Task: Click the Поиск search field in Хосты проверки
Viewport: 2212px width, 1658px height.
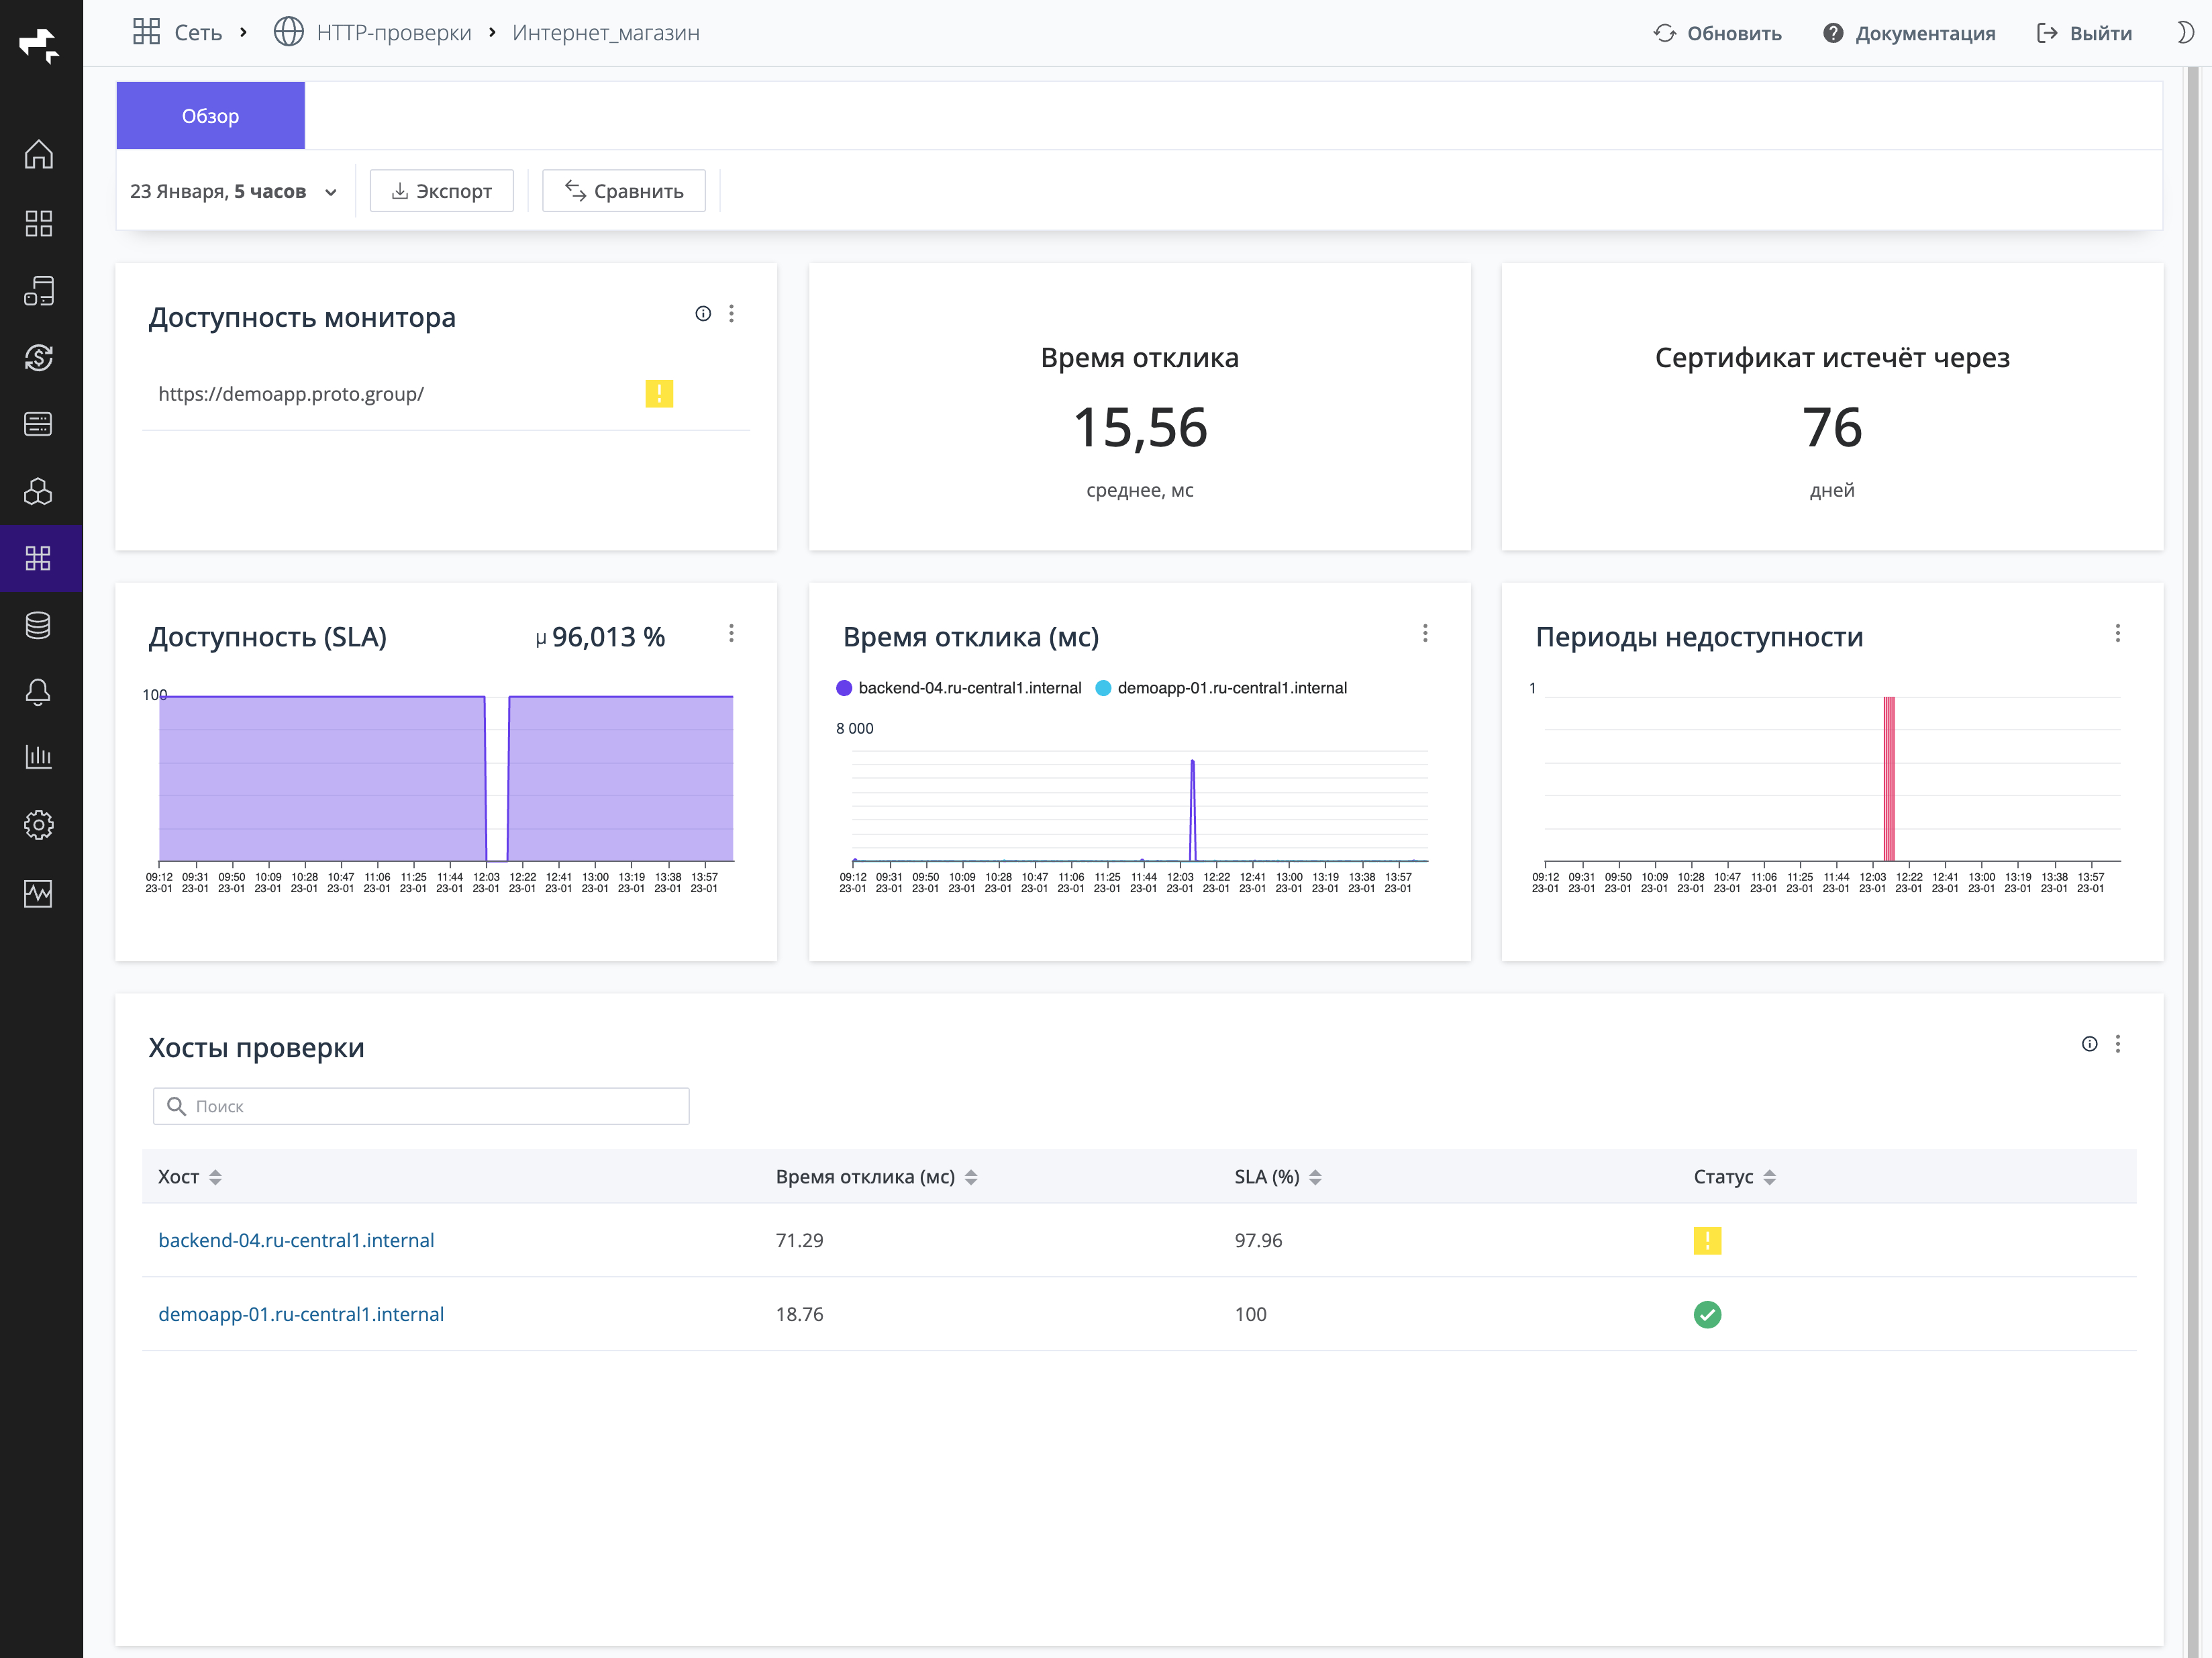Action: [420, 1106]
